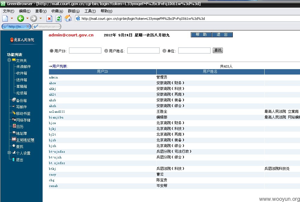
Task: Open the bianjibu user ID link
Action: (x=56, y=118)
